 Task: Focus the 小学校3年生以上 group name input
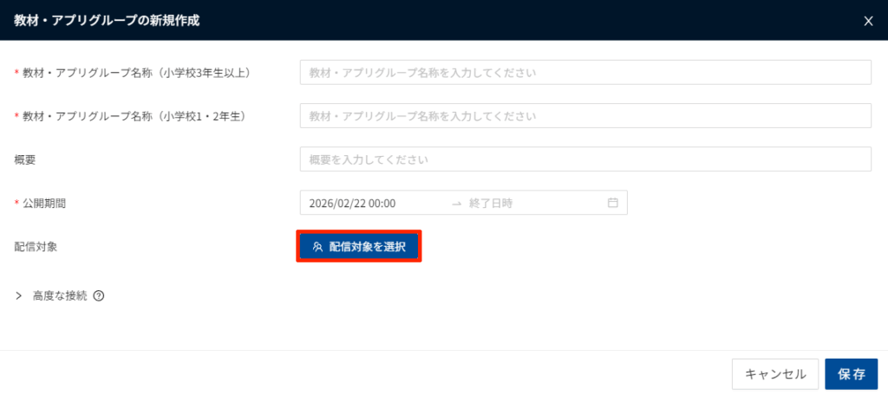(584, 72)
